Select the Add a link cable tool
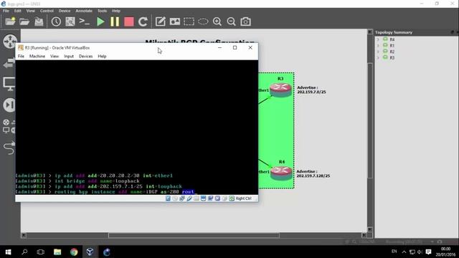 pos(9,148)
